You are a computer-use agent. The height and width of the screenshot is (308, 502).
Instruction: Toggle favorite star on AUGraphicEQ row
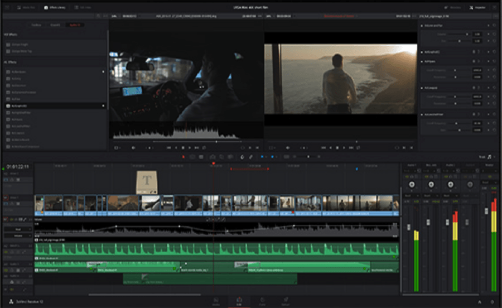103,105
